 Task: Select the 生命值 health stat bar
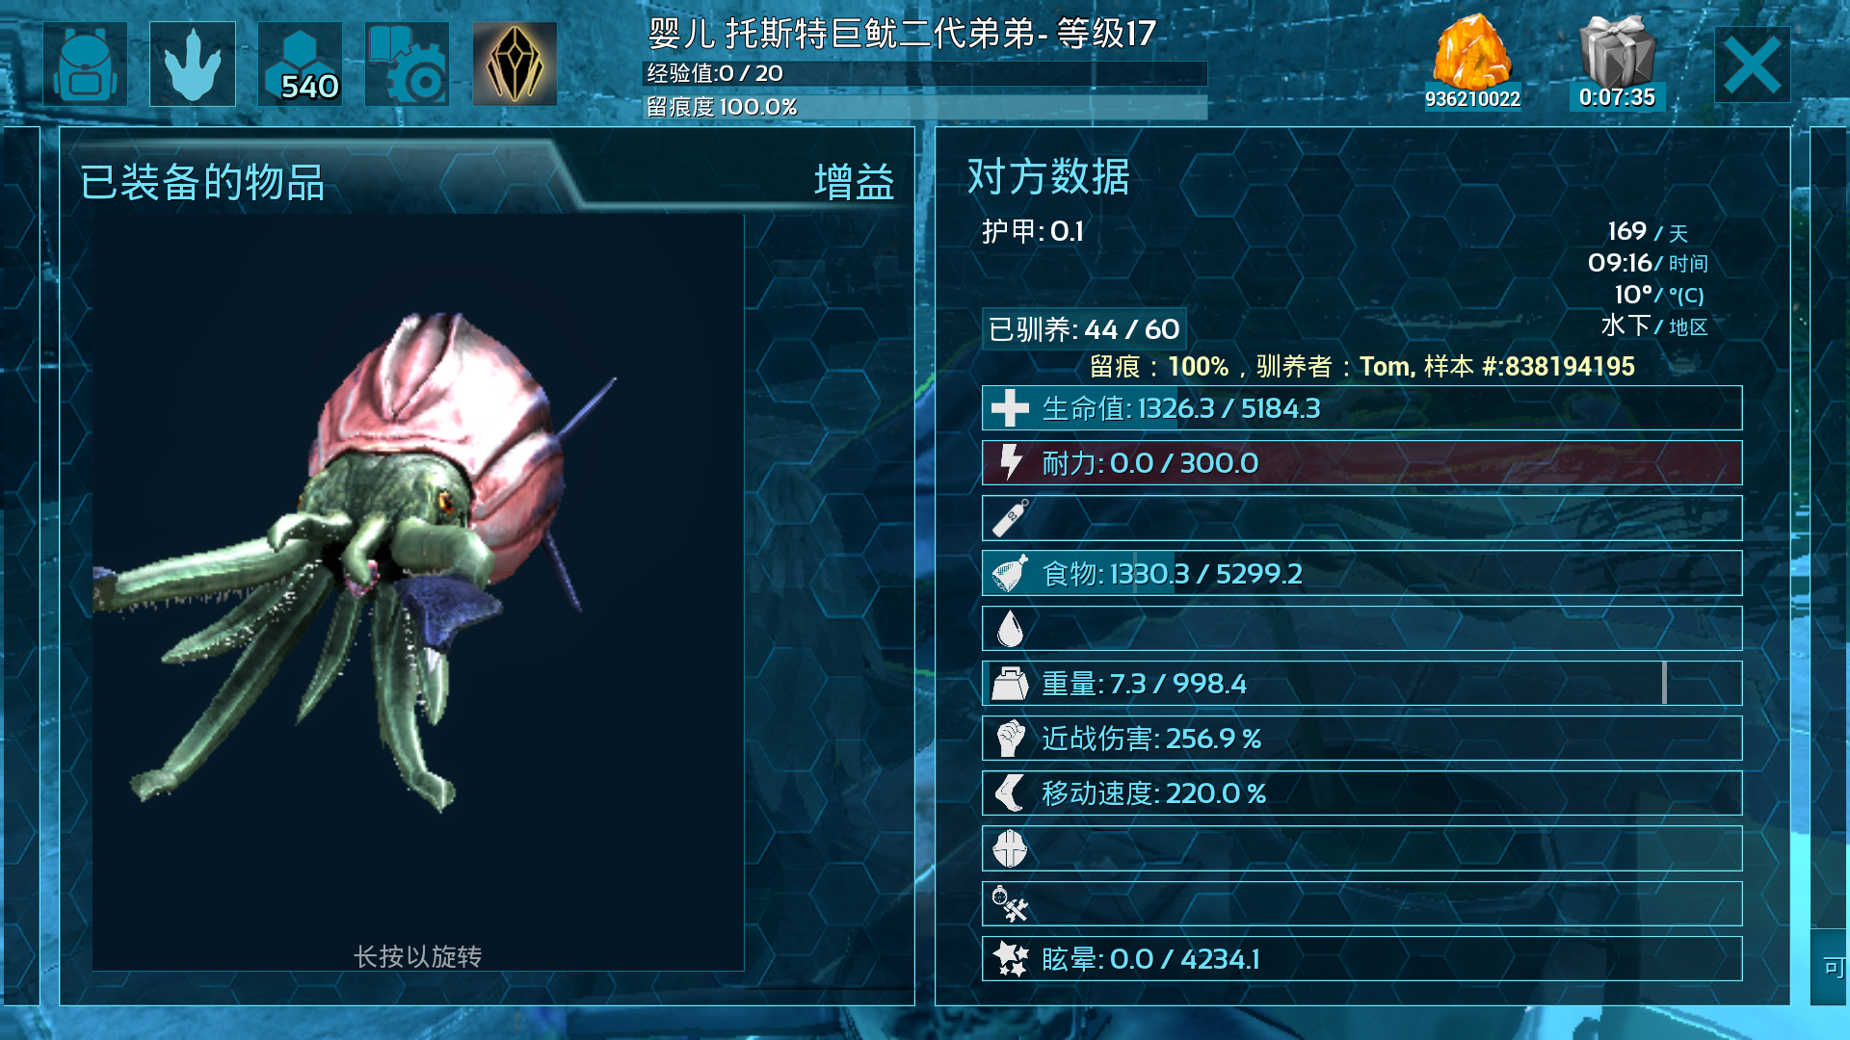point(1361,408)
